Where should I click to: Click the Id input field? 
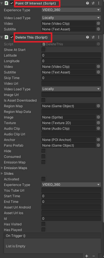(71, 219)
